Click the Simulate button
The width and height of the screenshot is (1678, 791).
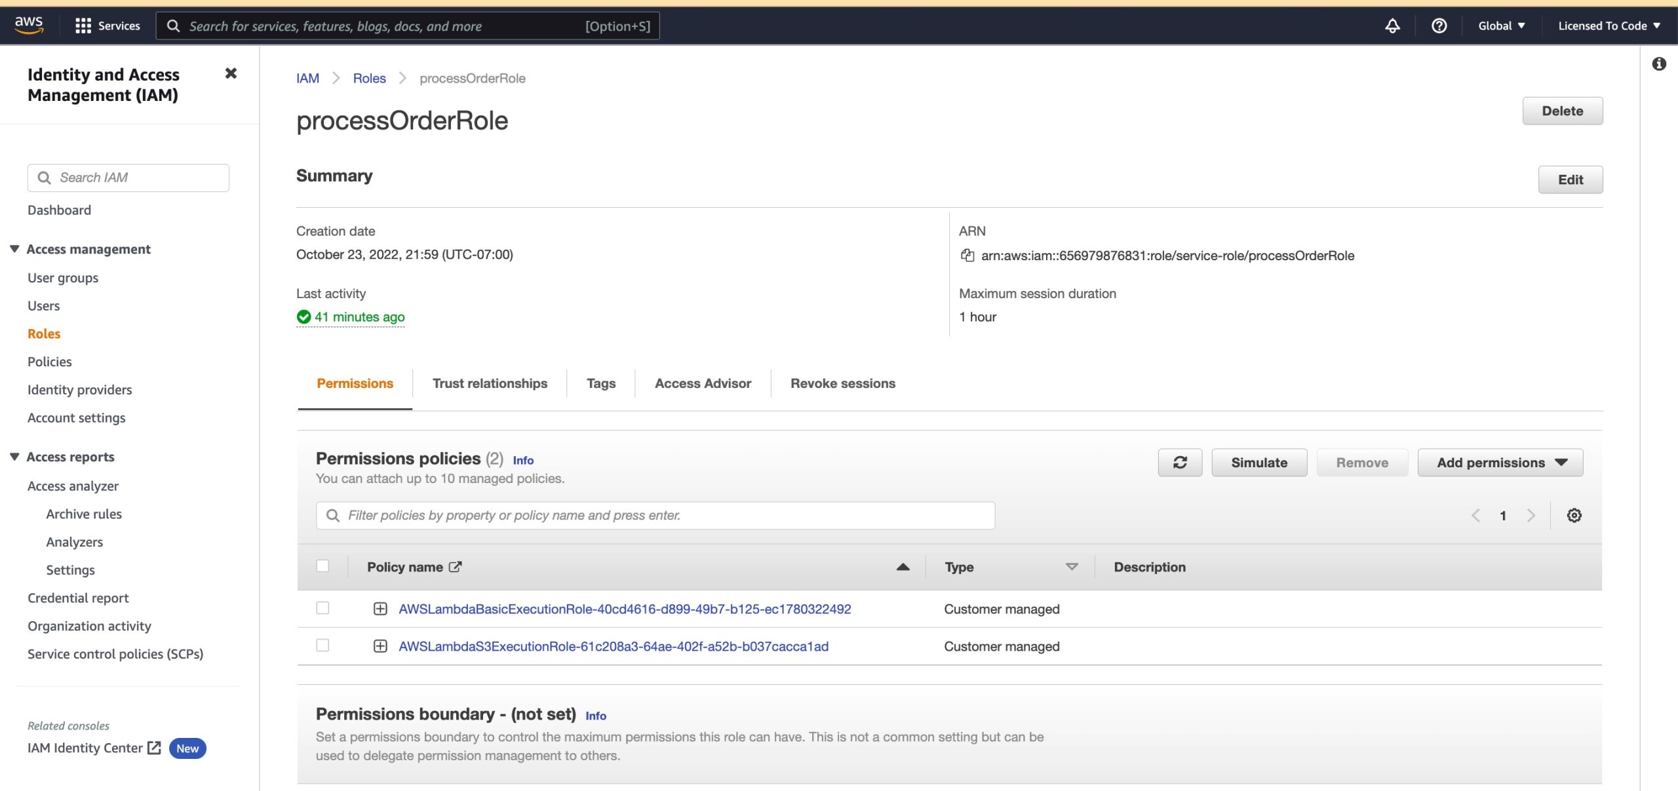click(1259, 463)
